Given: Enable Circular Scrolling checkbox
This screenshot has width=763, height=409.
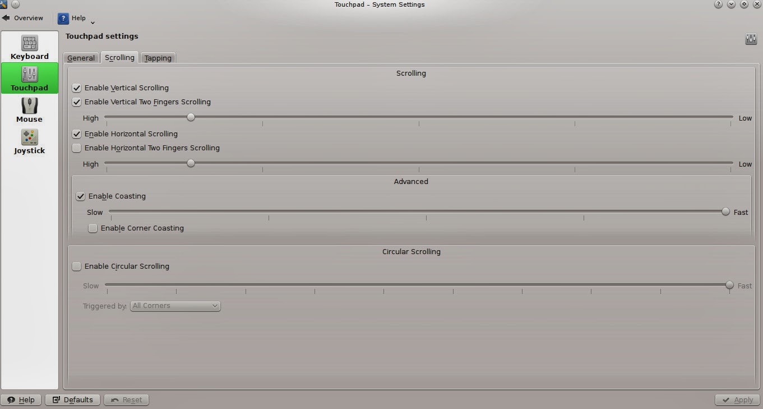Looking at the screenshot, I should point(77,266).
